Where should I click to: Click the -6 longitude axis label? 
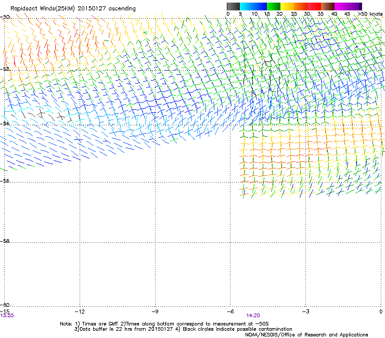[x=230, y=311]
